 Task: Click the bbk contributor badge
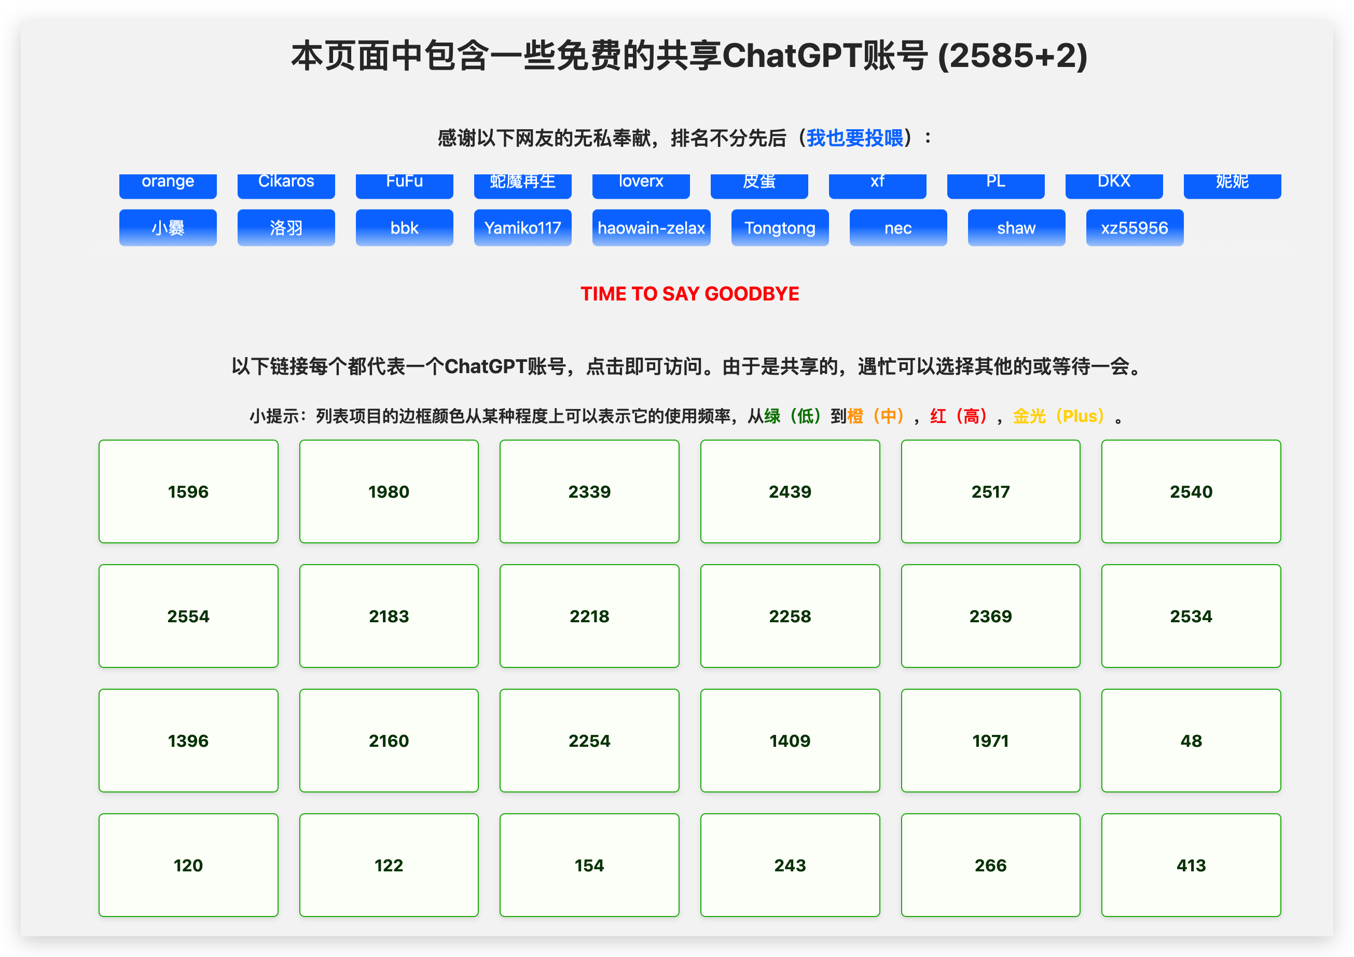coord(405,228)
